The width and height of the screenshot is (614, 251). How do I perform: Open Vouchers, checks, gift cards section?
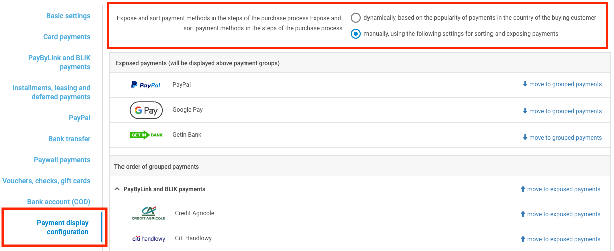tap(46, 181)
